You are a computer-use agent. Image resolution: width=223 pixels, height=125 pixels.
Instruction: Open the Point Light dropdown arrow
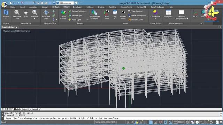coord(87,20)
